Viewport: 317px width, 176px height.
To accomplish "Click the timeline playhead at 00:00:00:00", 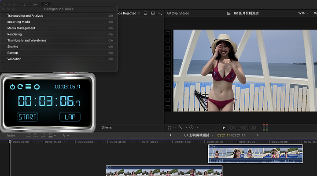I will pos(10,142).
